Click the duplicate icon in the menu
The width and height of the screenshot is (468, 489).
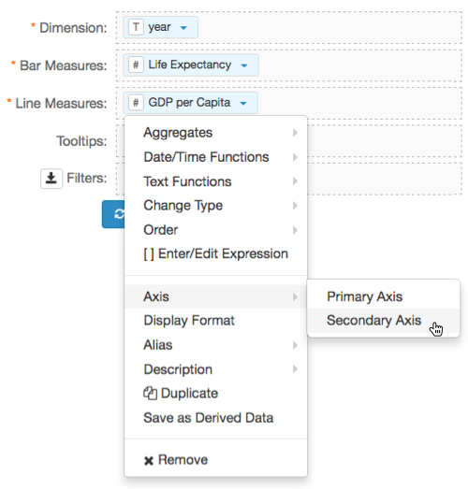point(150,393)
